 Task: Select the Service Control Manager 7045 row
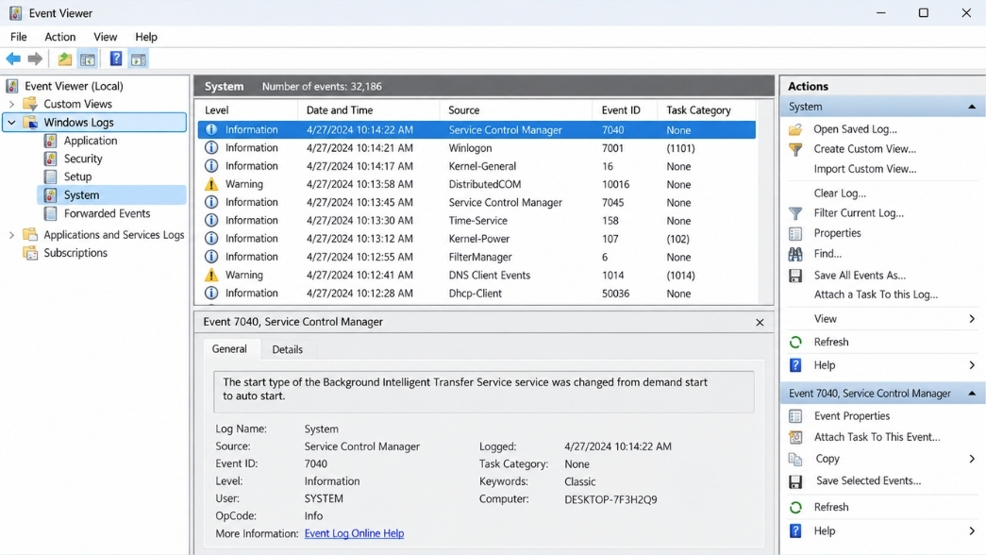click(x=476, y=203)
